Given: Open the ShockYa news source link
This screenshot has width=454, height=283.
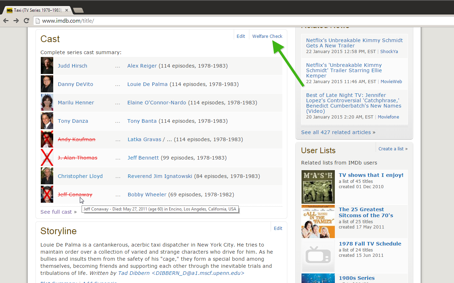Looking at the screenshot, I should tap(389, 52).
